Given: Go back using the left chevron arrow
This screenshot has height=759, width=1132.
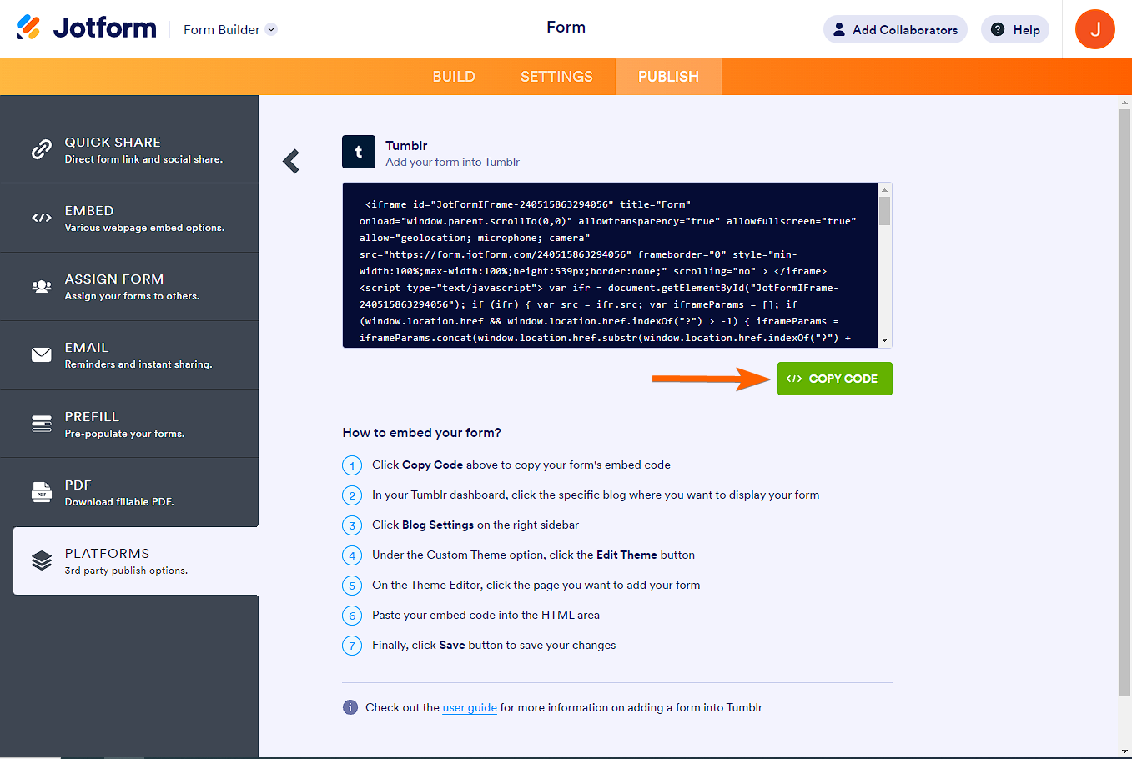Looking at the screenshot, I should coord(291,161).
